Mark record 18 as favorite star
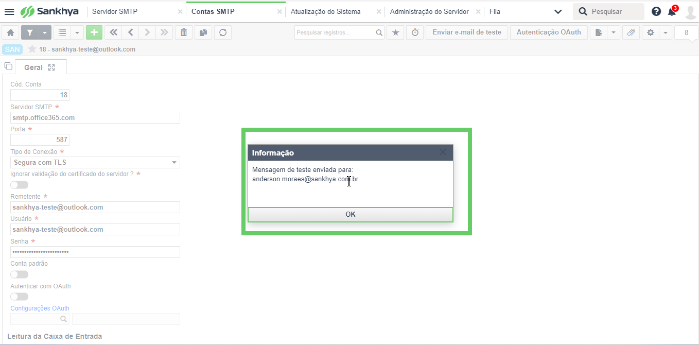 point(32,49)
